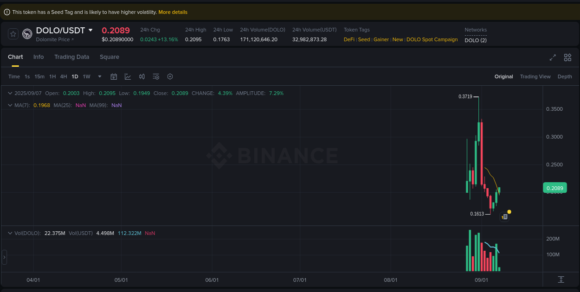Open the chart line style icon
The width and height of the screenshot is (580, 292).
128,76
